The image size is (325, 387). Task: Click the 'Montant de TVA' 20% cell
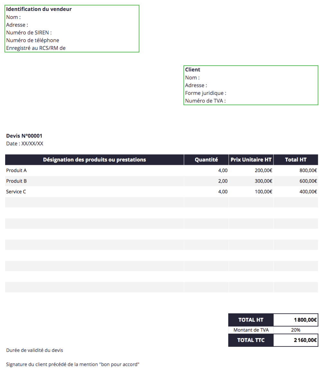(296, 330)
